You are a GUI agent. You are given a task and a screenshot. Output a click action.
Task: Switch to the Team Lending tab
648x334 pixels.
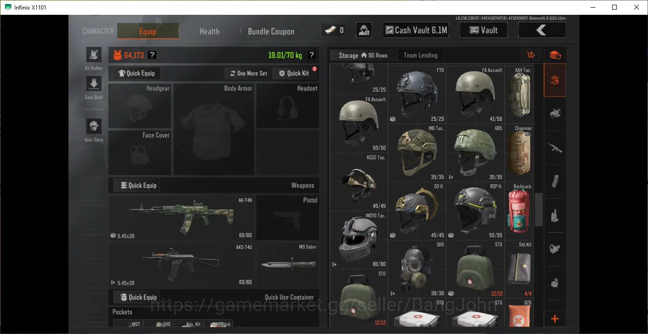[x=421, y=55]
